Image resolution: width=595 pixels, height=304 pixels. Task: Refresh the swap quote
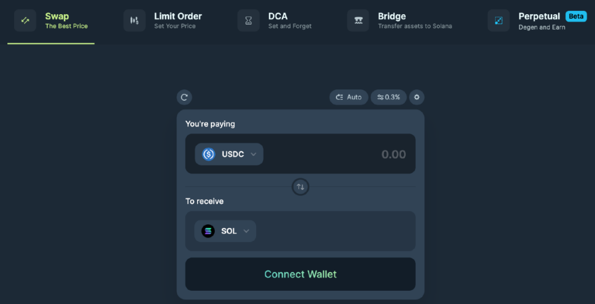pos(184,97)
